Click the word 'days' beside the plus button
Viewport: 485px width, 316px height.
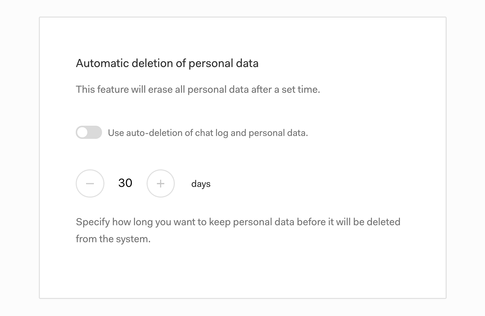point(201,184)
